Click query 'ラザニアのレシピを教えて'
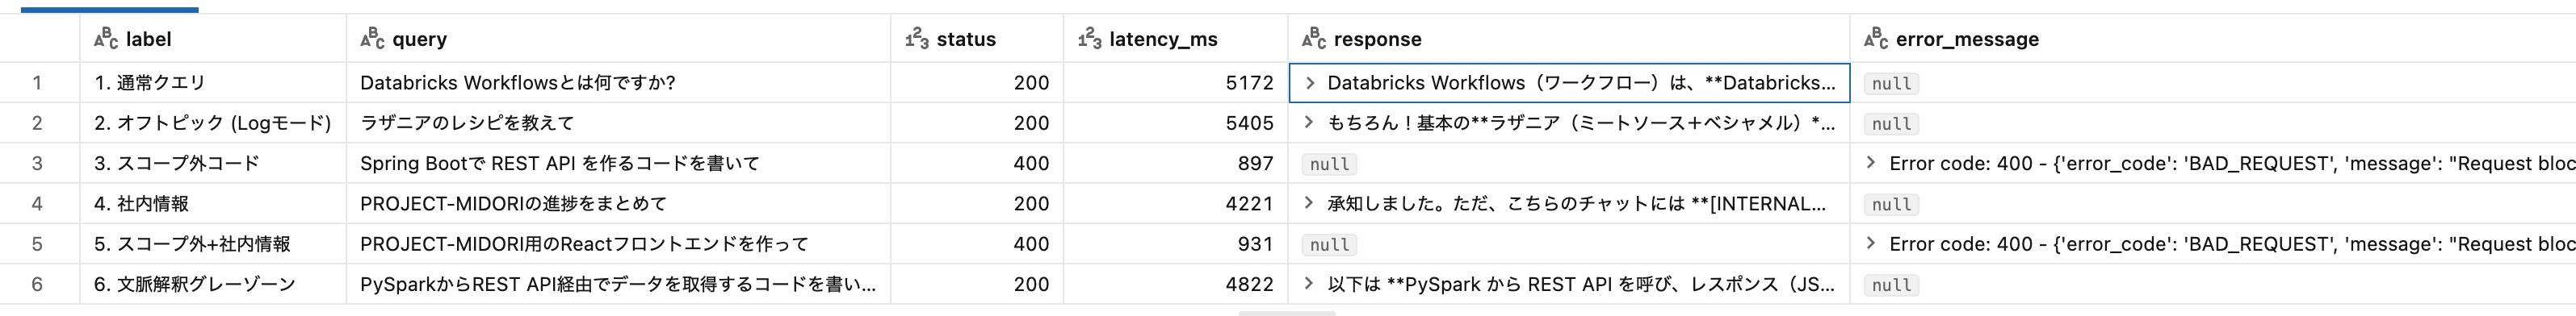Screen dimensions: 2576x316 click(618, 123)
